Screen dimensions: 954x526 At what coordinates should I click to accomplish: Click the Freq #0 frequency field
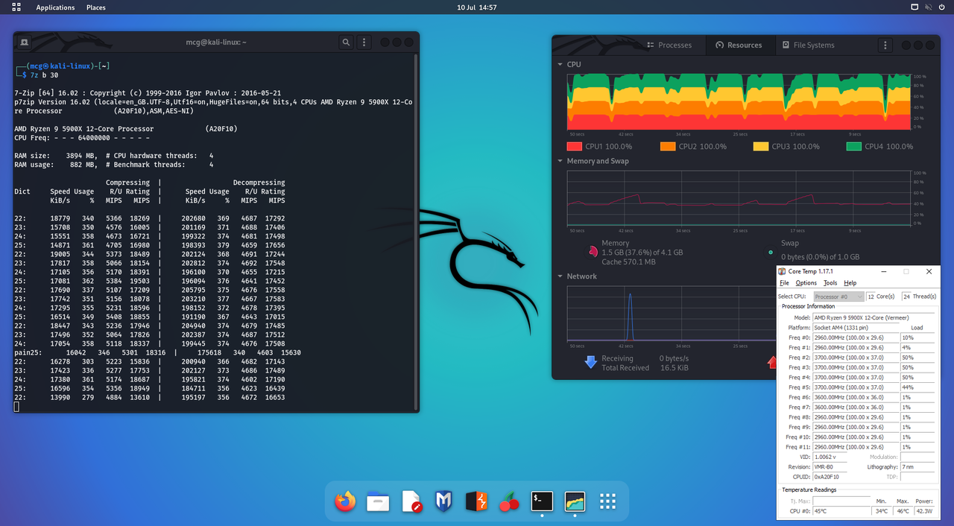click(x=856, y=338)
